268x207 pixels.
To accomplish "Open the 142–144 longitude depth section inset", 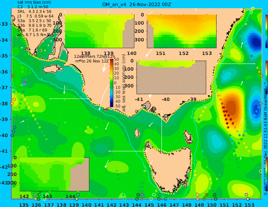I will [x=54, y=174].
